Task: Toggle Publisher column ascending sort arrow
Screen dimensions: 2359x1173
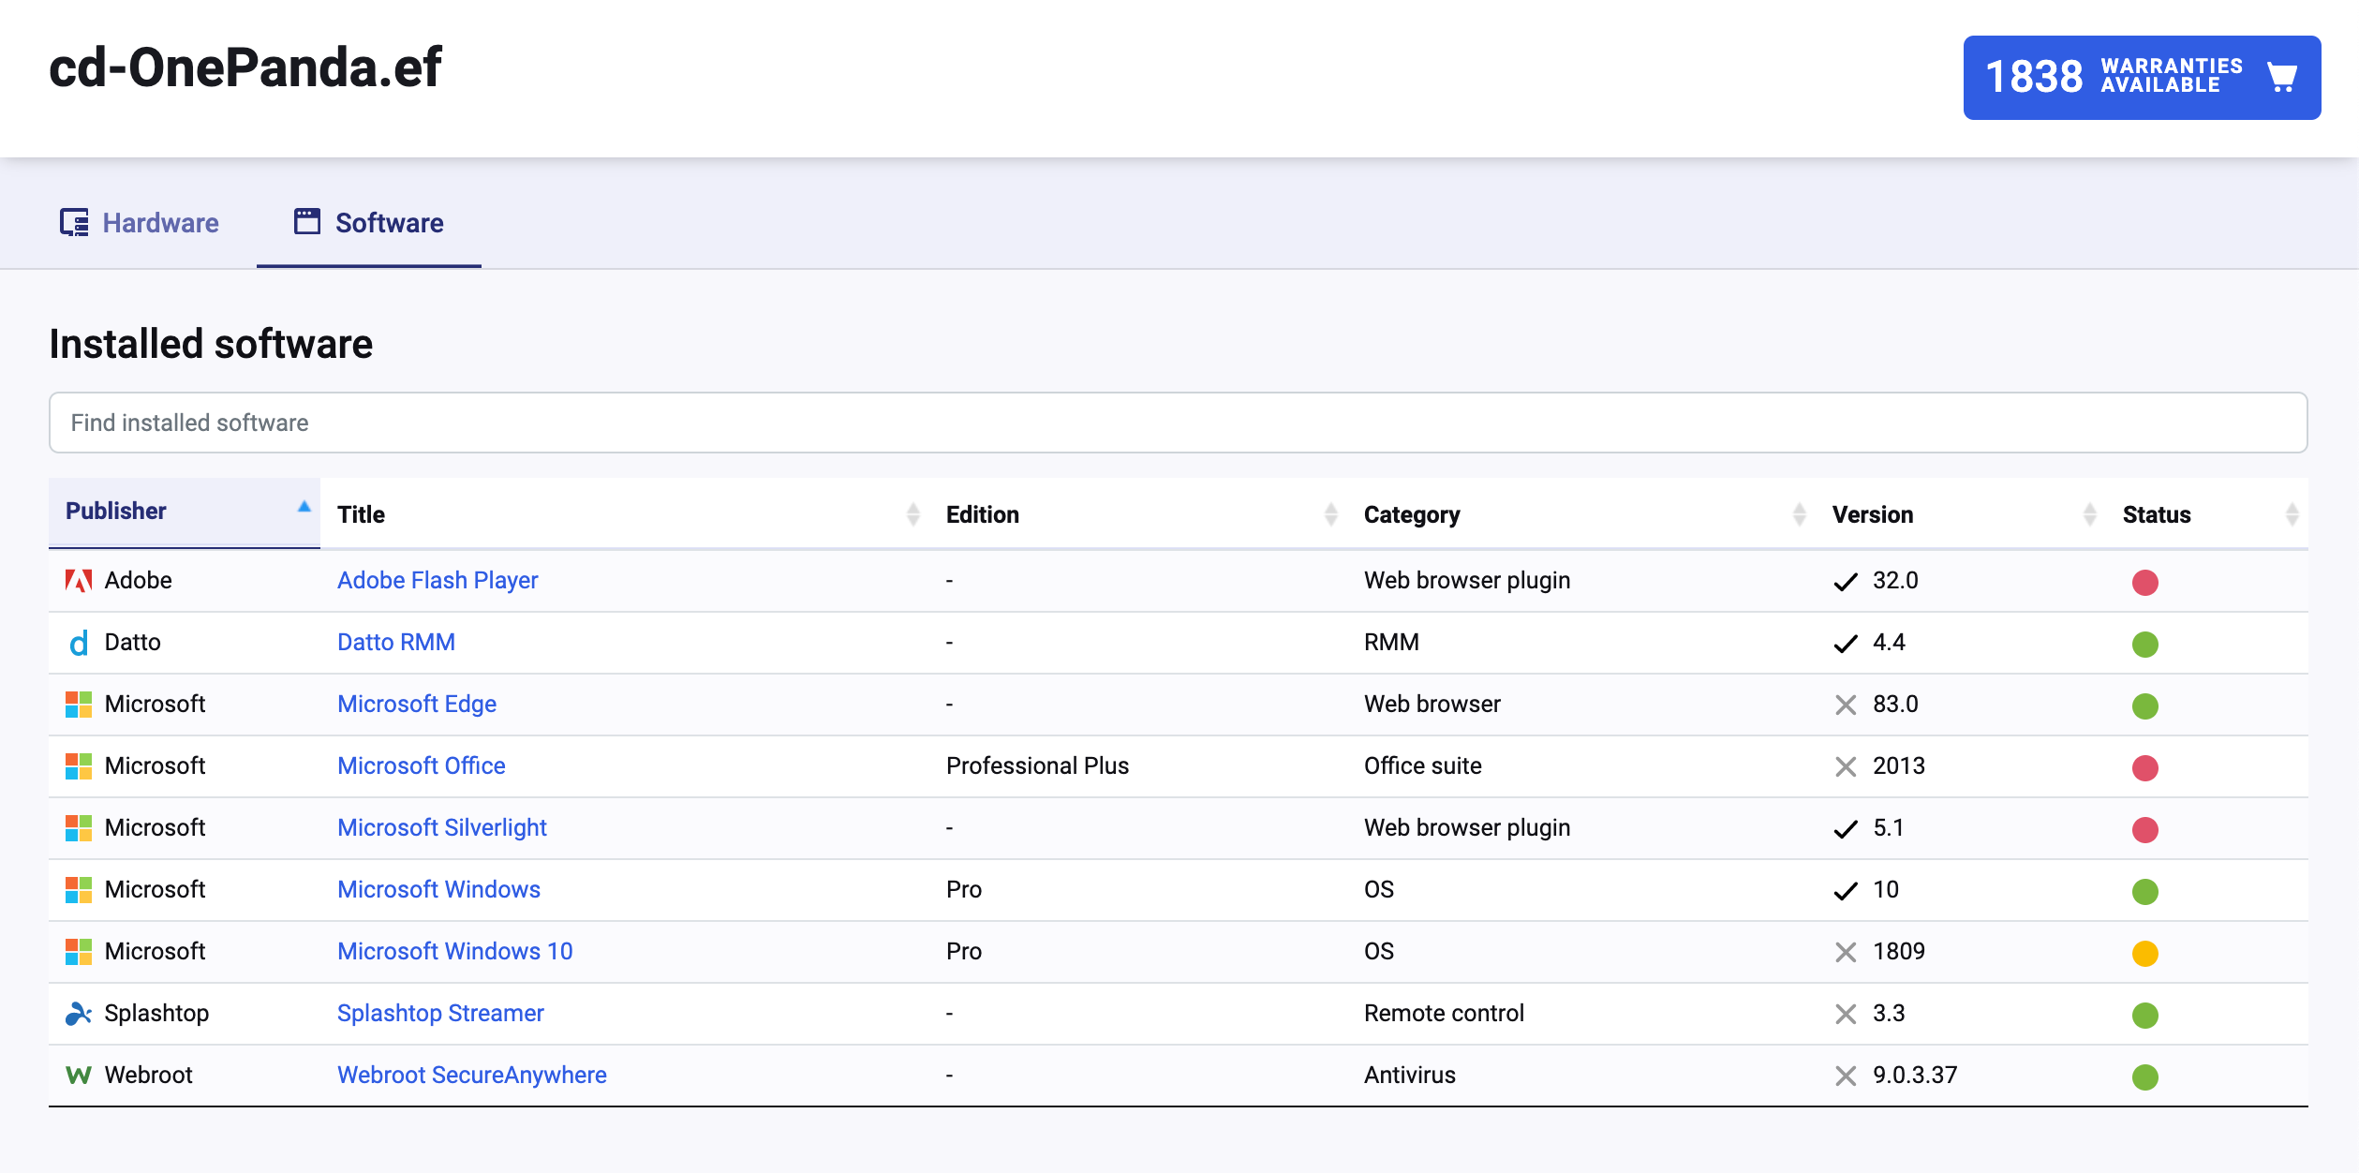Action: click(x=304, y=507)
